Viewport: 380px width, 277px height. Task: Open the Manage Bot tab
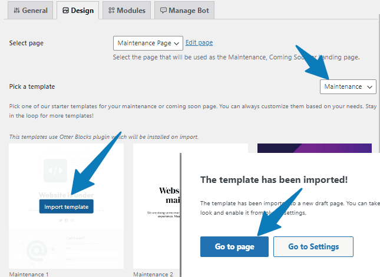pos(184,11)
